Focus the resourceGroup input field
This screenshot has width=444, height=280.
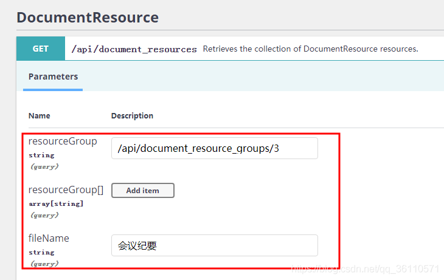[x=215, y=148]
